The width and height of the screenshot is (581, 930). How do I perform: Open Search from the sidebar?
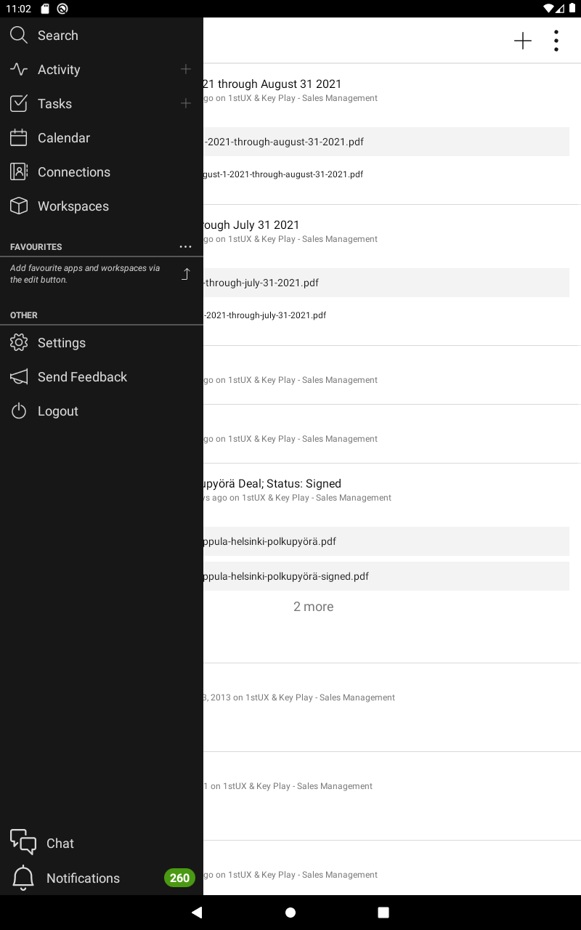(102, 35)
